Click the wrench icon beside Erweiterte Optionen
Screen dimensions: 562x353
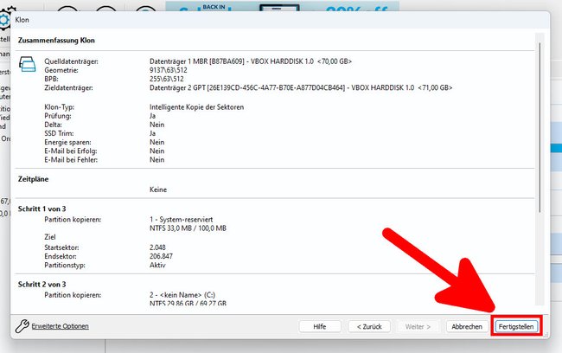pos(22,326)
